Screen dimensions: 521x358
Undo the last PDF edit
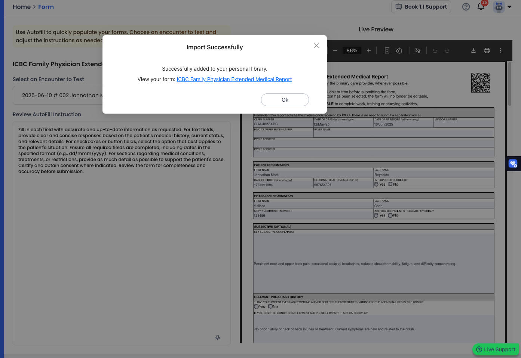click(x=435, y=50)
